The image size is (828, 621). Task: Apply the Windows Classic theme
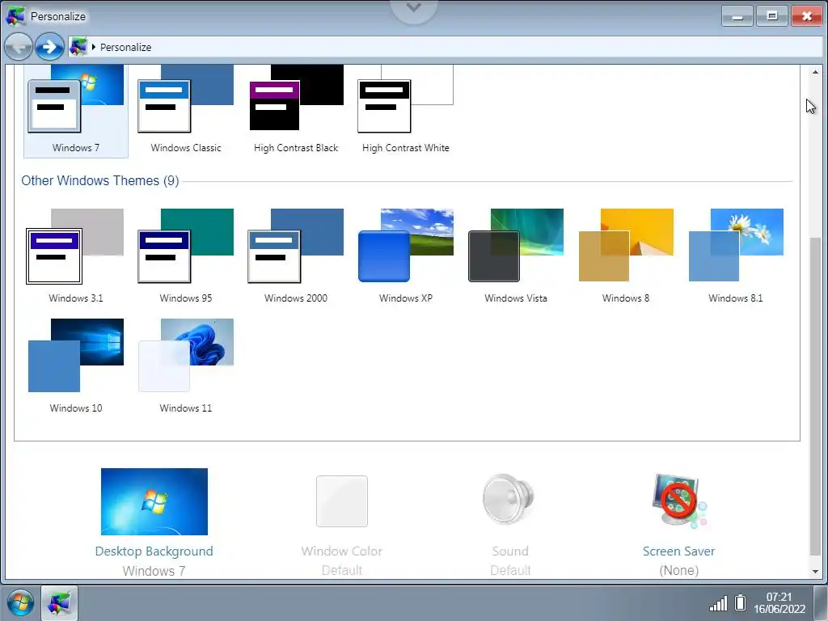point(186,110)
